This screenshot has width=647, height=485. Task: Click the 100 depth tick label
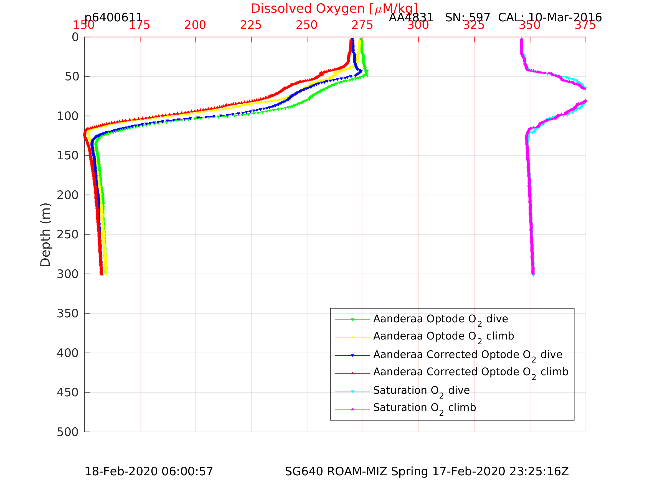coord(68,116)
